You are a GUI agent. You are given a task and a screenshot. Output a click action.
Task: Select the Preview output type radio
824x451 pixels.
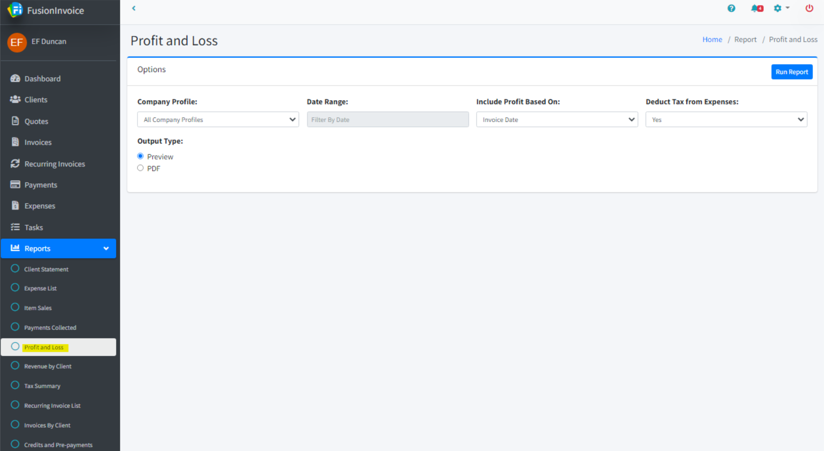(141, 156)
